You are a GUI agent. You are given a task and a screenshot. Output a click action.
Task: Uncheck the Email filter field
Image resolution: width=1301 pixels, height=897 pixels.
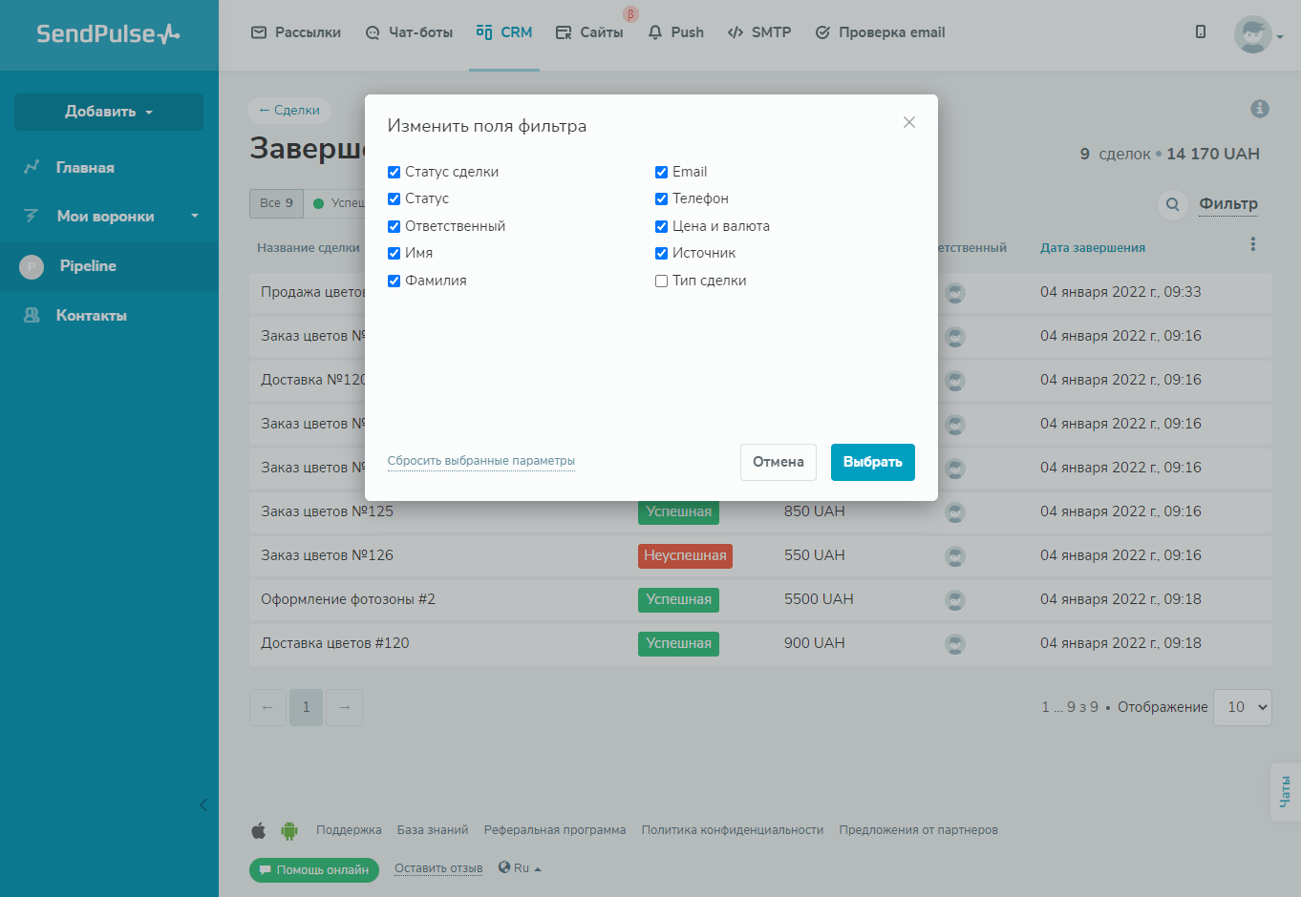[x=661, y=172]
